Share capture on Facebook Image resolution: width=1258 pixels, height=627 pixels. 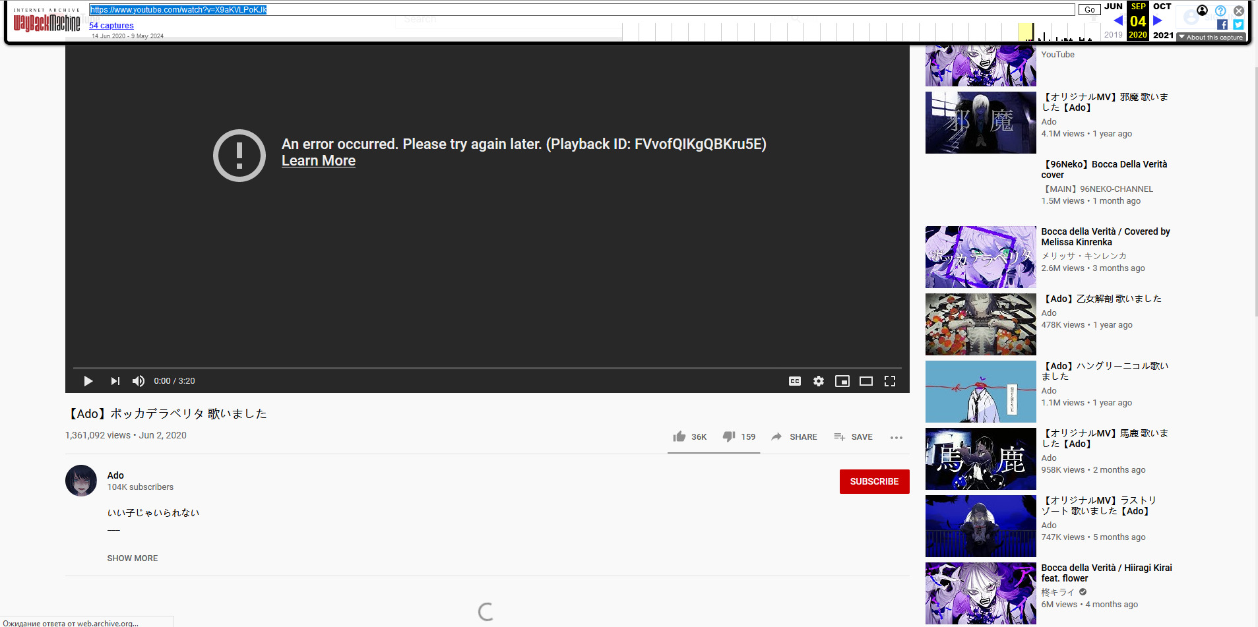(1222, 24)
